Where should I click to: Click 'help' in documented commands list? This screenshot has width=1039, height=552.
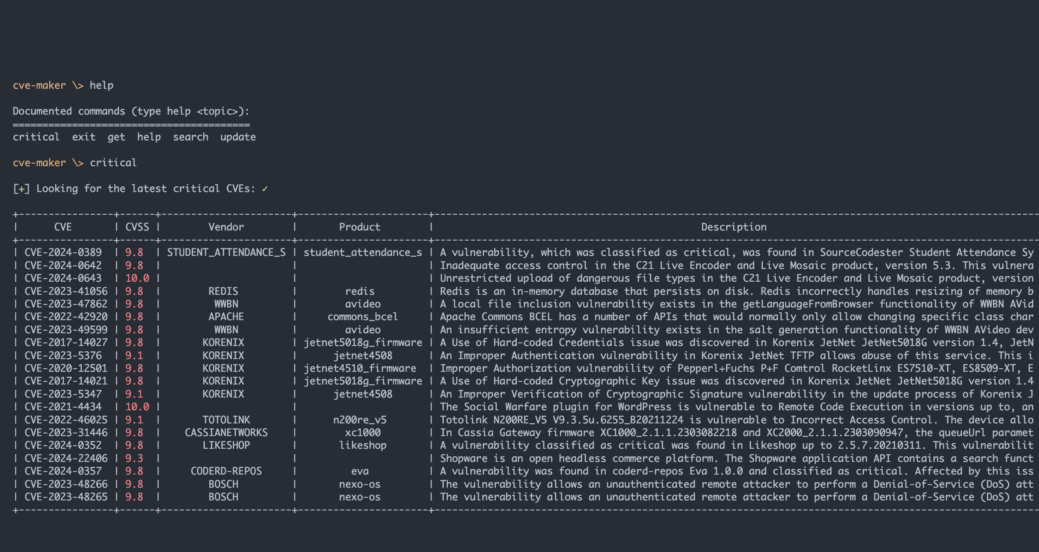(149, 137)
